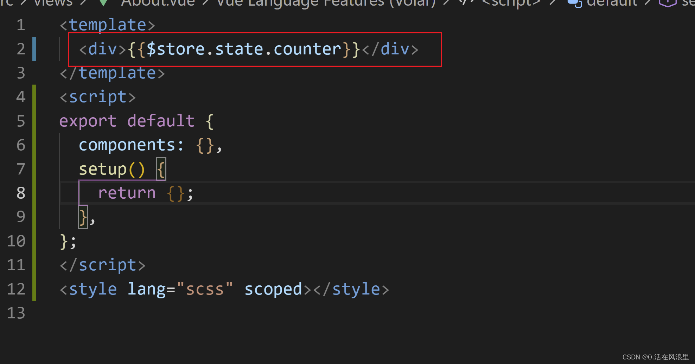Open the 'default' breadcrumb segment
This screenshot has width=695, height=364.
(612, 3)
